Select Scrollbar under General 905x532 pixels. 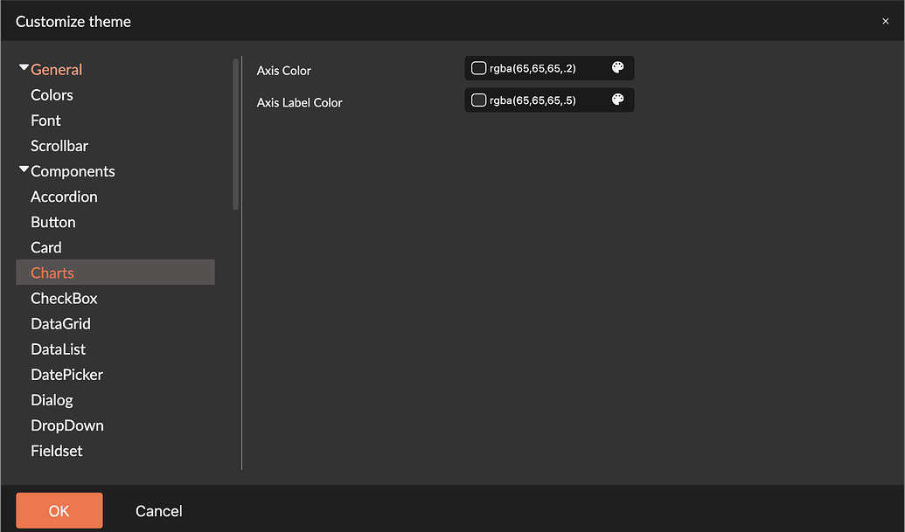[59, 145]
